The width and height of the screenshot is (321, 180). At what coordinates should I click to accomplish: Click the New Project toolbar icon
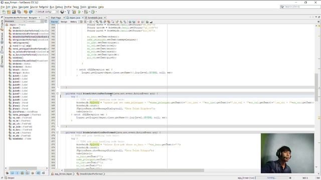pyautogui.click(x=9, y=12)
